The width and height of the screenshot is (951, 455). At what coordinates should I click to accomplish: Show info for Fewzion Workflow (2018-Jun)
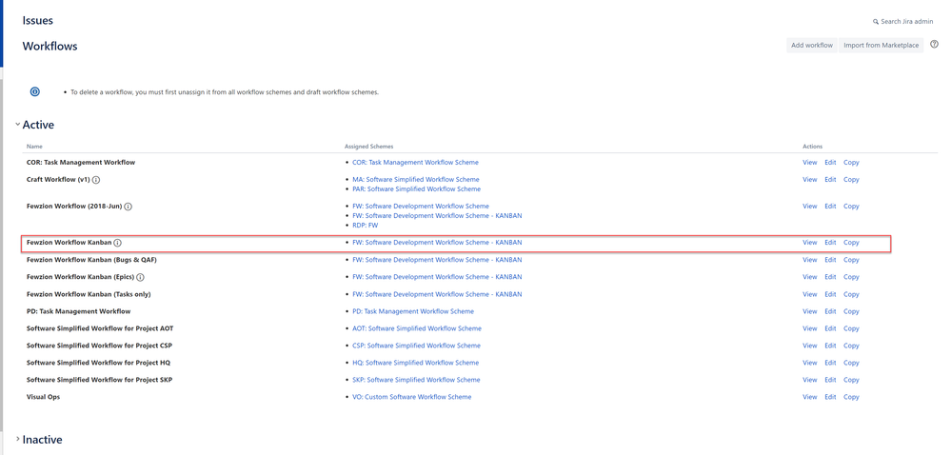(128, 207)
